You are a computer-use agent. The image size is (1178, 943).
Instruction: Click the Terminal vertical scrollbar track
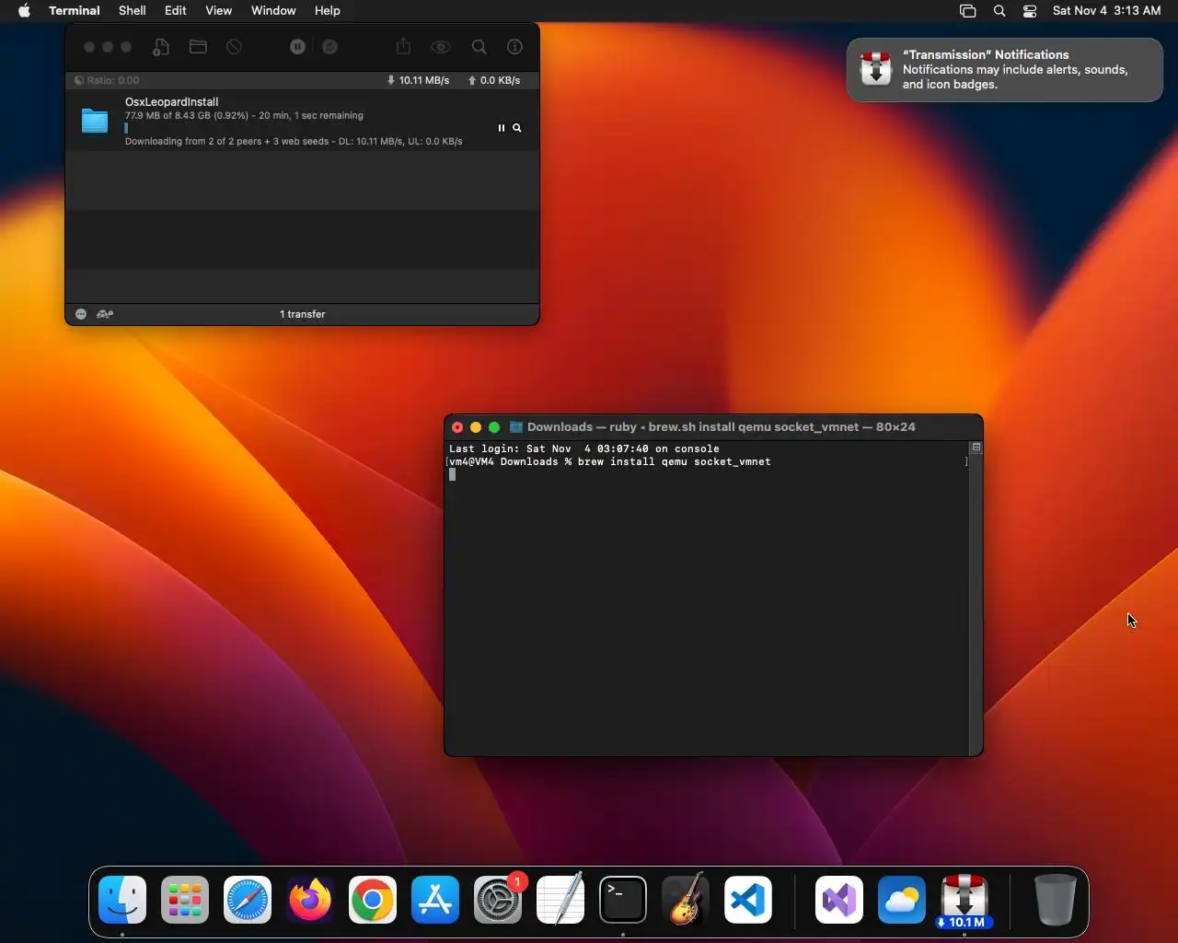click(x=976, y=603)
